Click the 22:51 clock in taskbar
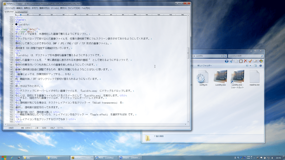This screenshot has height=160, width=285. tap(279, 158)
